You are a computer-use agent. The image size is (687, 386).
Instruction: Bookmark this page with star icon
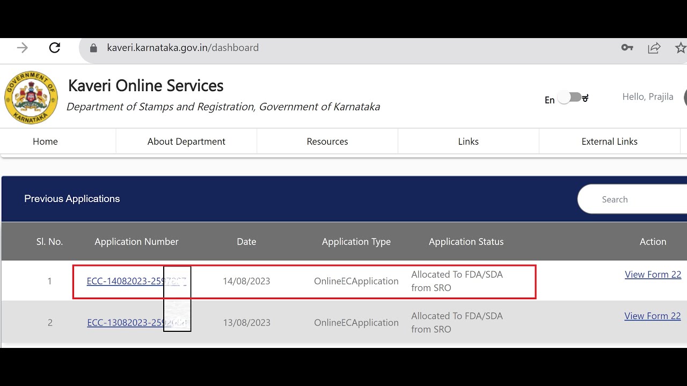[681, 48]
